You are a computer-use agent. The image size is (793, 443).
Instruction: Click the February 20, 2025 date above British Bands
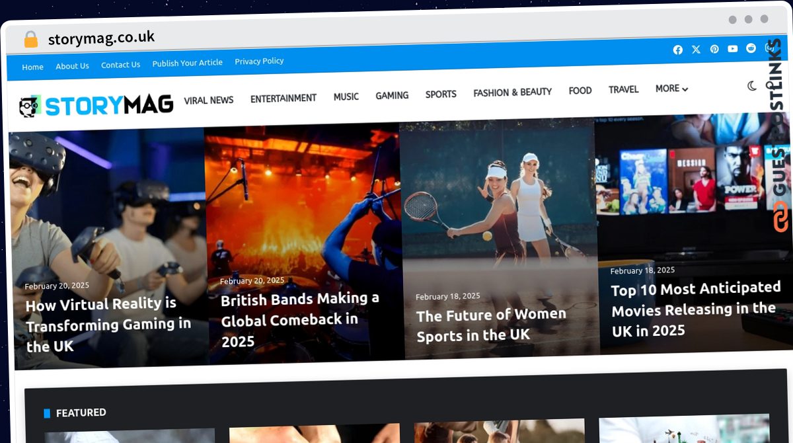pyautogui.click(x=252, y=280)
